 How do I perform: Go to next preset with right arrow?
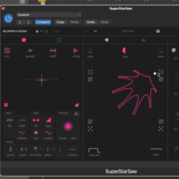tap(28, 22)
